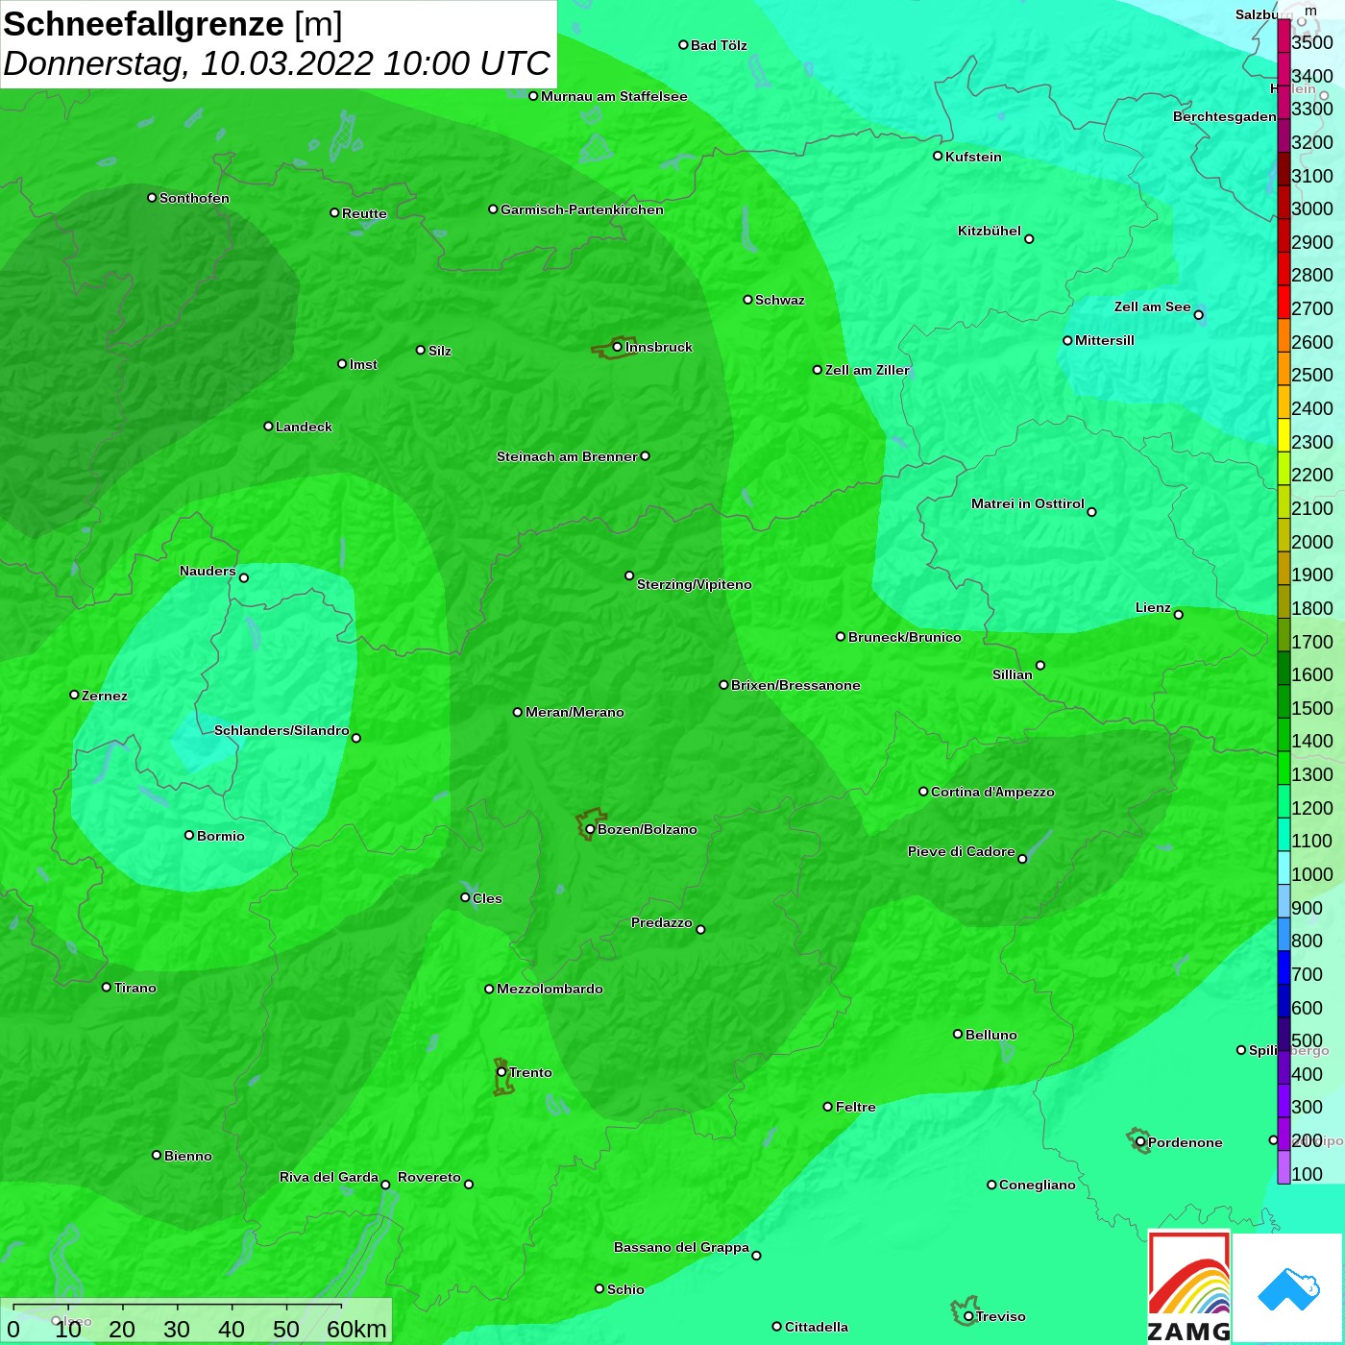Image resolution: width=1345 pixels, height=1345 pixels.
Task: Click the Kufstein location dot
Action: pos(938,156)
